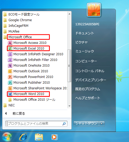
Task: Click the Google Chrome folder icon
Action: click(x=5, y=20)
